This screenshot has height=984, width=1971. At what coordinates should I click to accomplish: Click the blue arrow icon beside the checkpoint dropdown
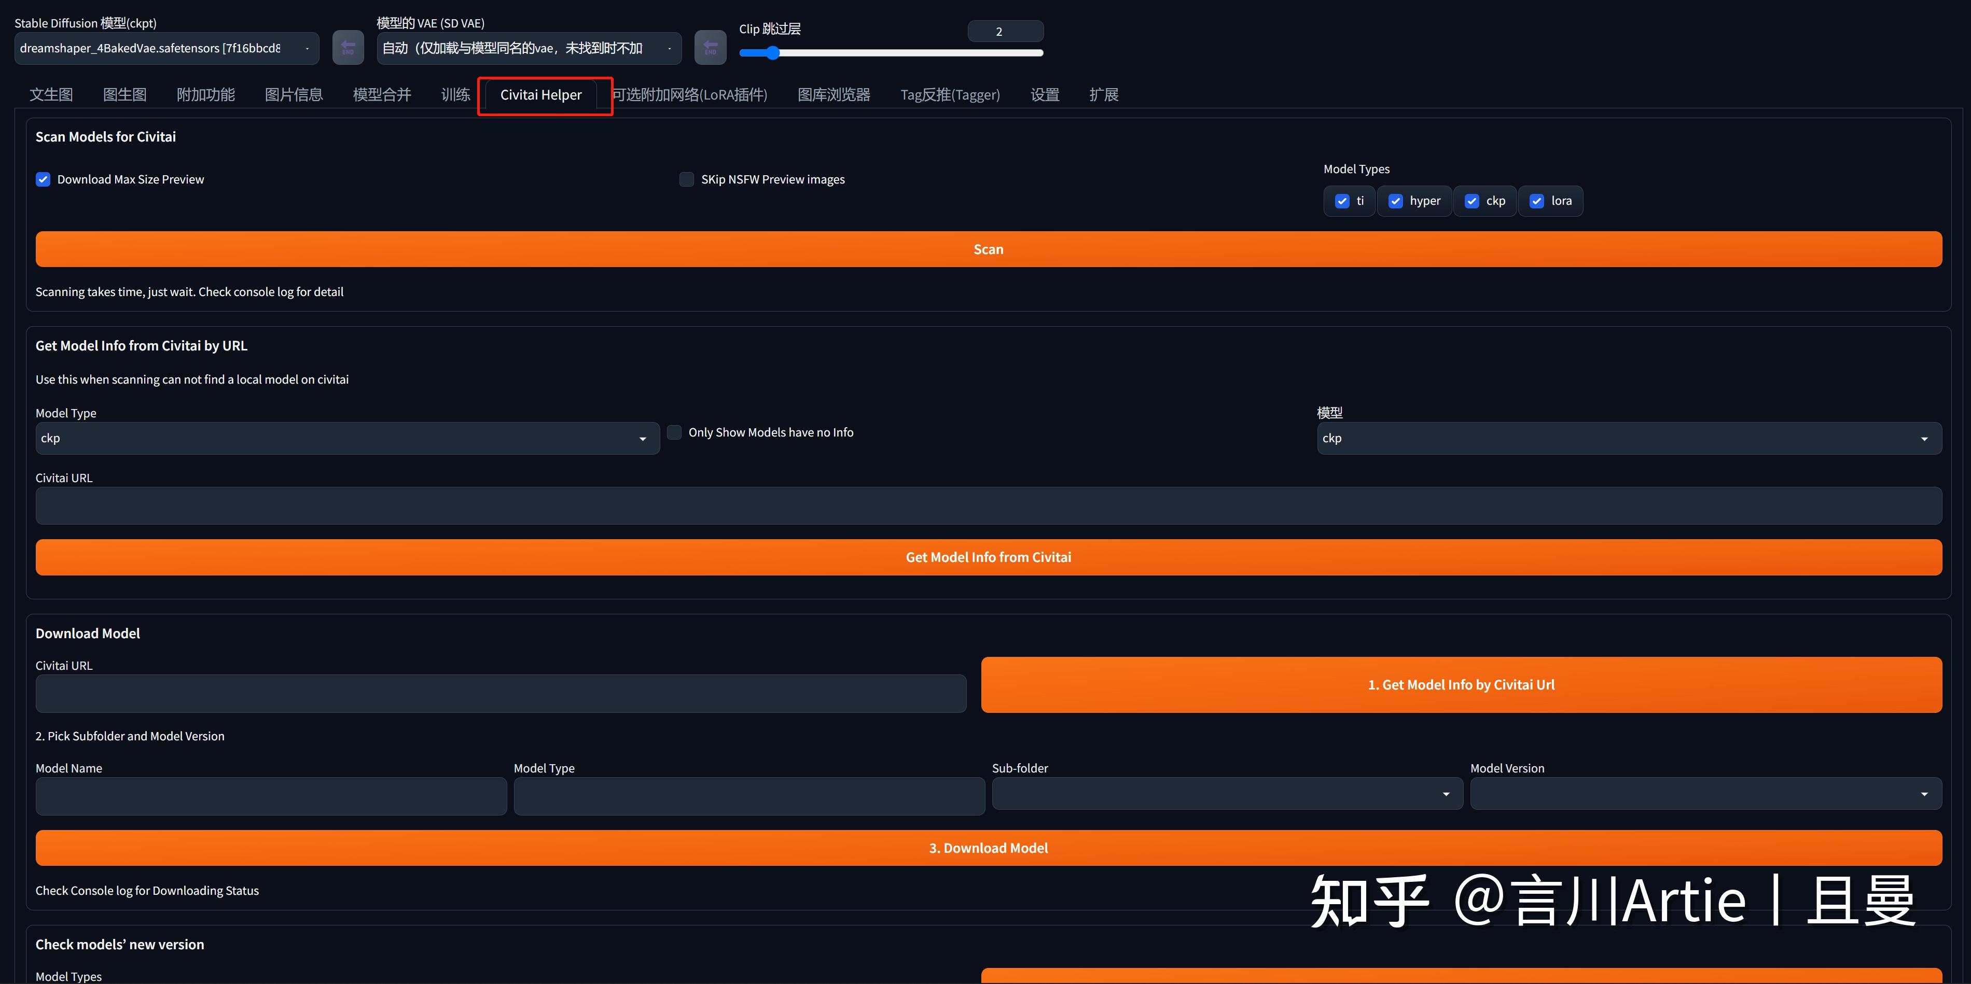click(x=348, y=47)
